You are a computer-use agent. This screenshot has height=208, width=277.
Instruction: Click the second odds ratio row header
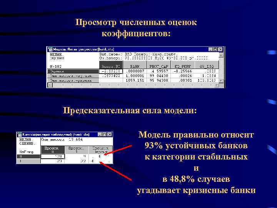(x=73, y=76)
